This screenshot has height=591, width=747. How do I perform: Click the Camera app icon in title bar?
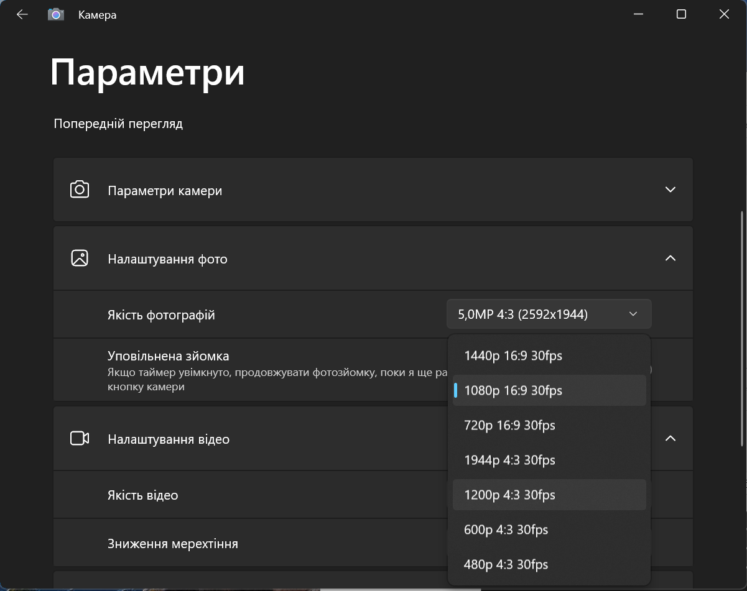(56, 14)
